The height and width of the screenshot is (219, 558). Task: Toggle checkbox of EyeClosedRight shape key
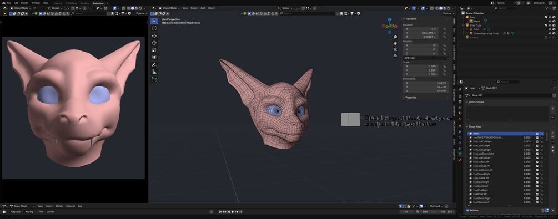537,174
